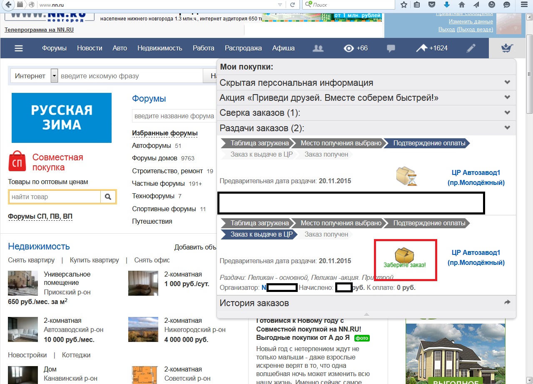
Task: Click the speech bubble messages icon
Action: [x=391, y=48]
